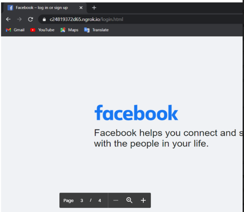The width and height of the screenshot is (244, 212).
Task: Click the "with the people in your life." text
Action: coord(151,144)
